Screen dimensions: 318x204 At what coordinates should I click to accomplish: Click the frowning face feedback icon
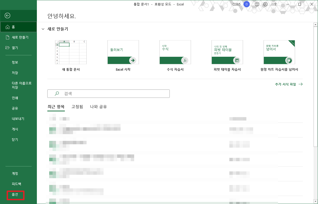pyautogui.click(x=265, y=4)
